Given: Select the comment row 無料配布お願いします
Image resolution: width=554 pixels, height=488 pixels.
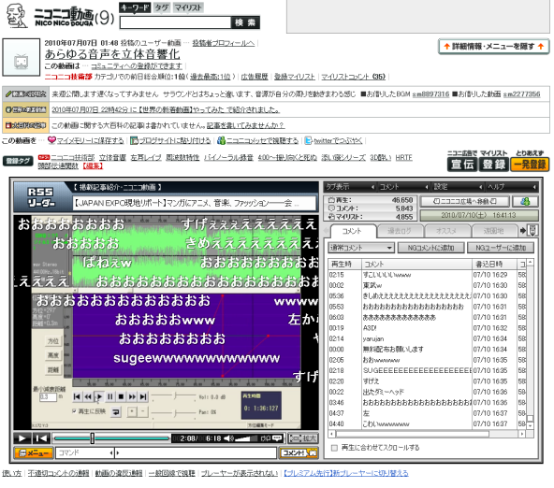Looking at the screenshot, I should 427,349.
